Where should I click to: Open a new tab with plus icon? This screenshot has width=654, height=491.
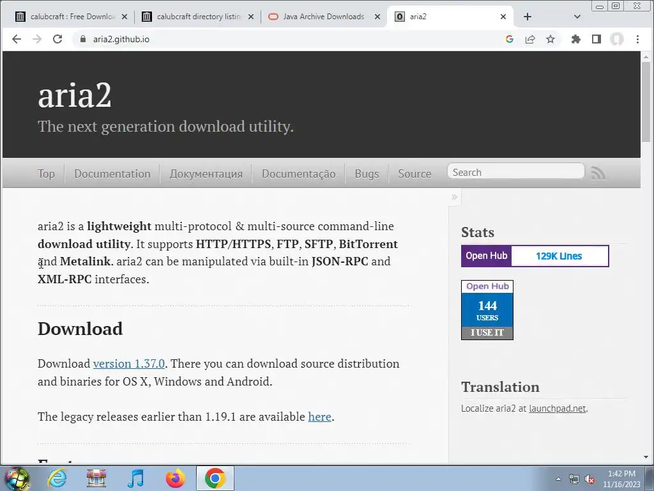click(x=527, y=17)
